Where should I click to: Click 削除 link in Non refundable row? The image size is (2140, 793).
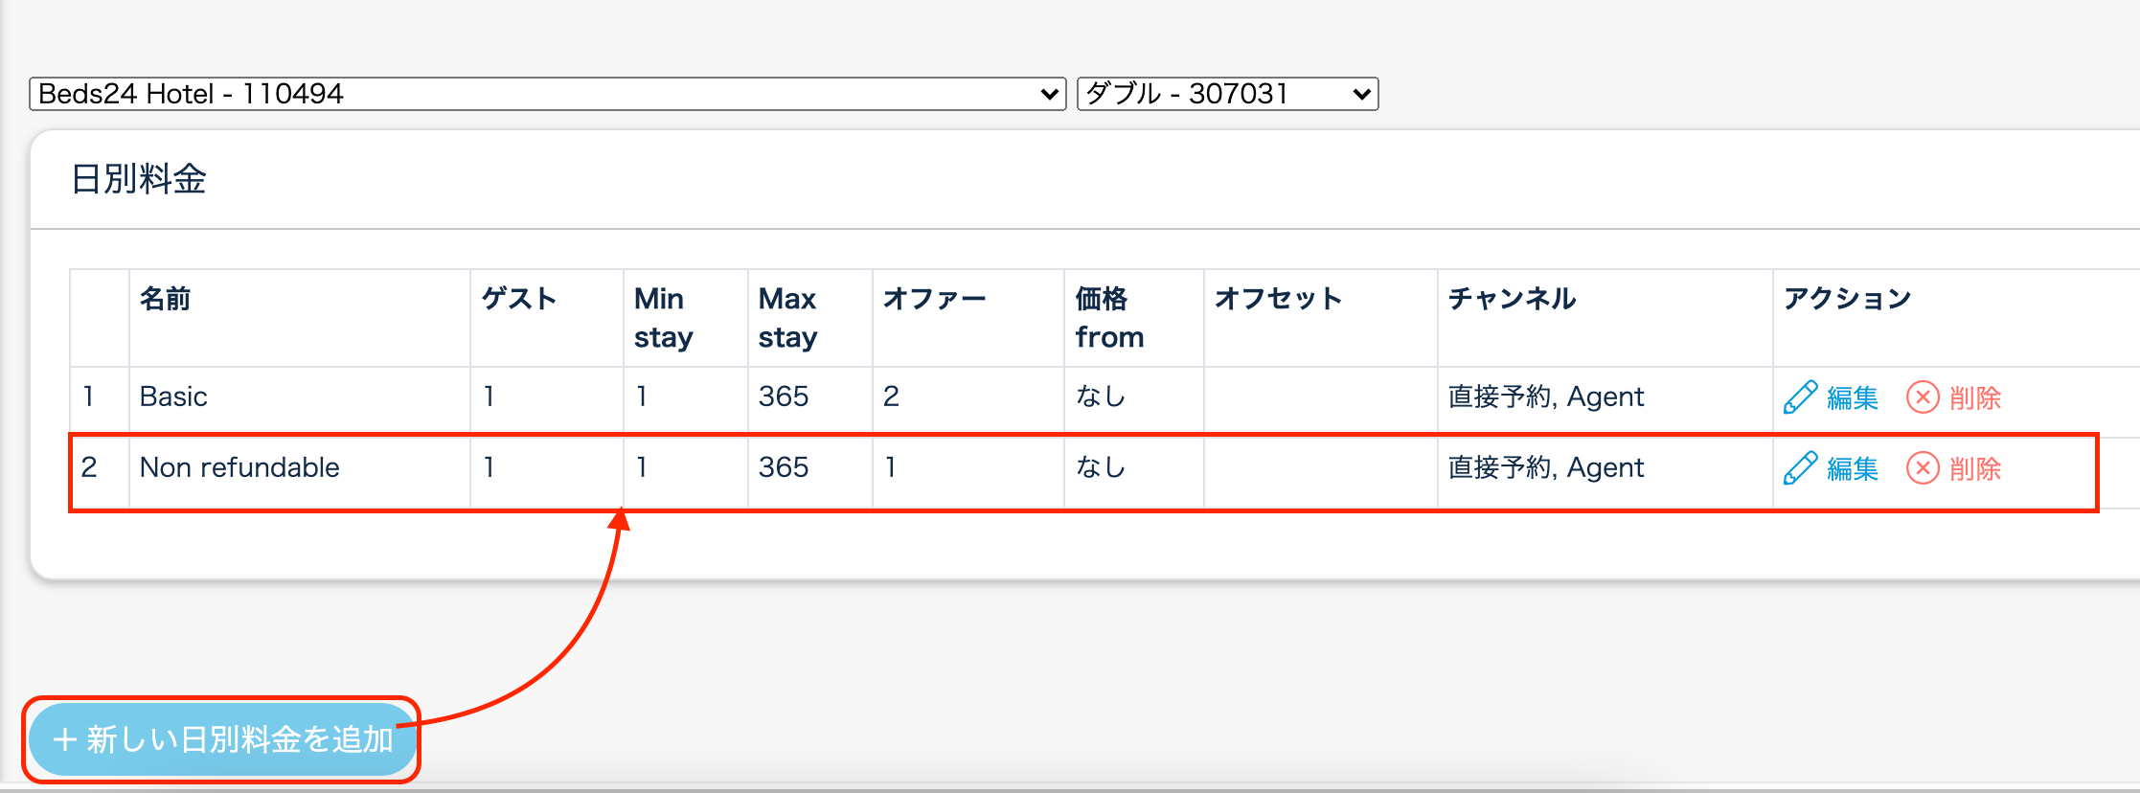[x=1975, y=468]
